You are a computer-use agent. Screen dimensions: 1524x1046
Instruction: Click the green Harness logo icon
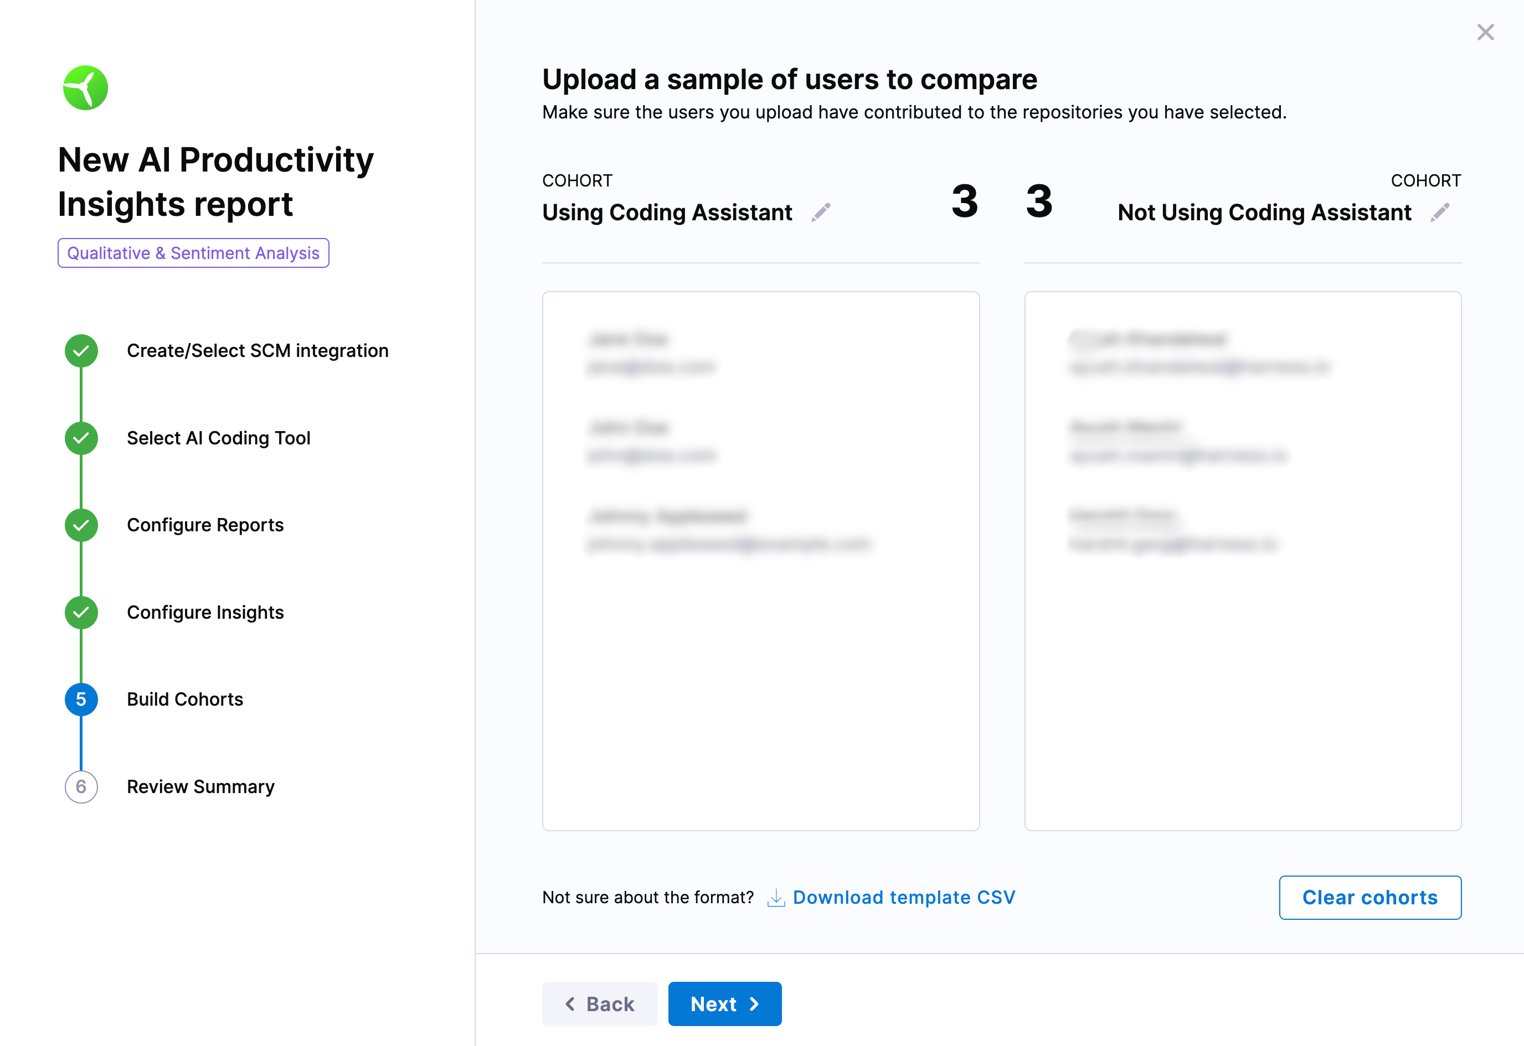(x=85, y=88)
